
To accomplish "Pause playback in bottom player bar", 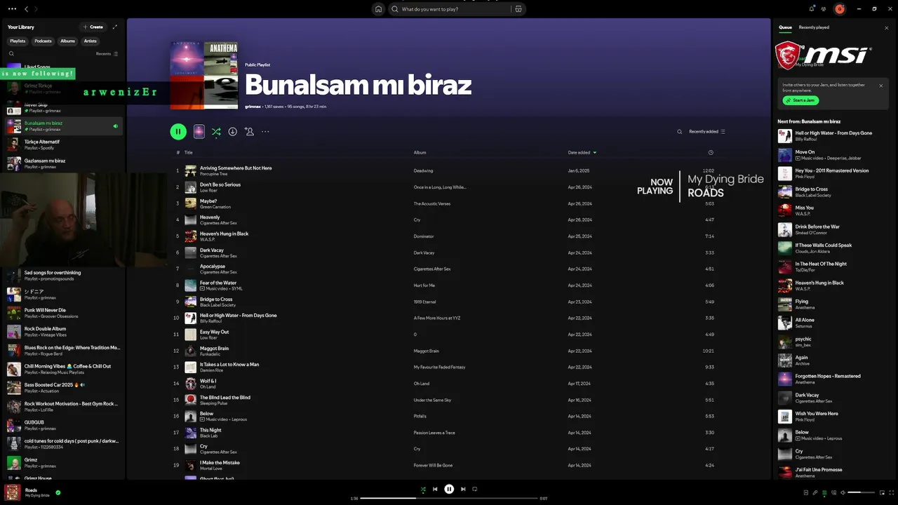I will tap(449, 489).
